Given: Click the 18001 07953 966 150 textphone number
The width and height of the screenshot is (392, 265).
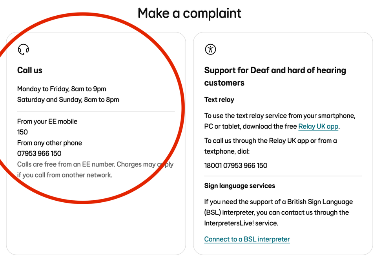Looking at the screenshot, I should coord(236,165).
